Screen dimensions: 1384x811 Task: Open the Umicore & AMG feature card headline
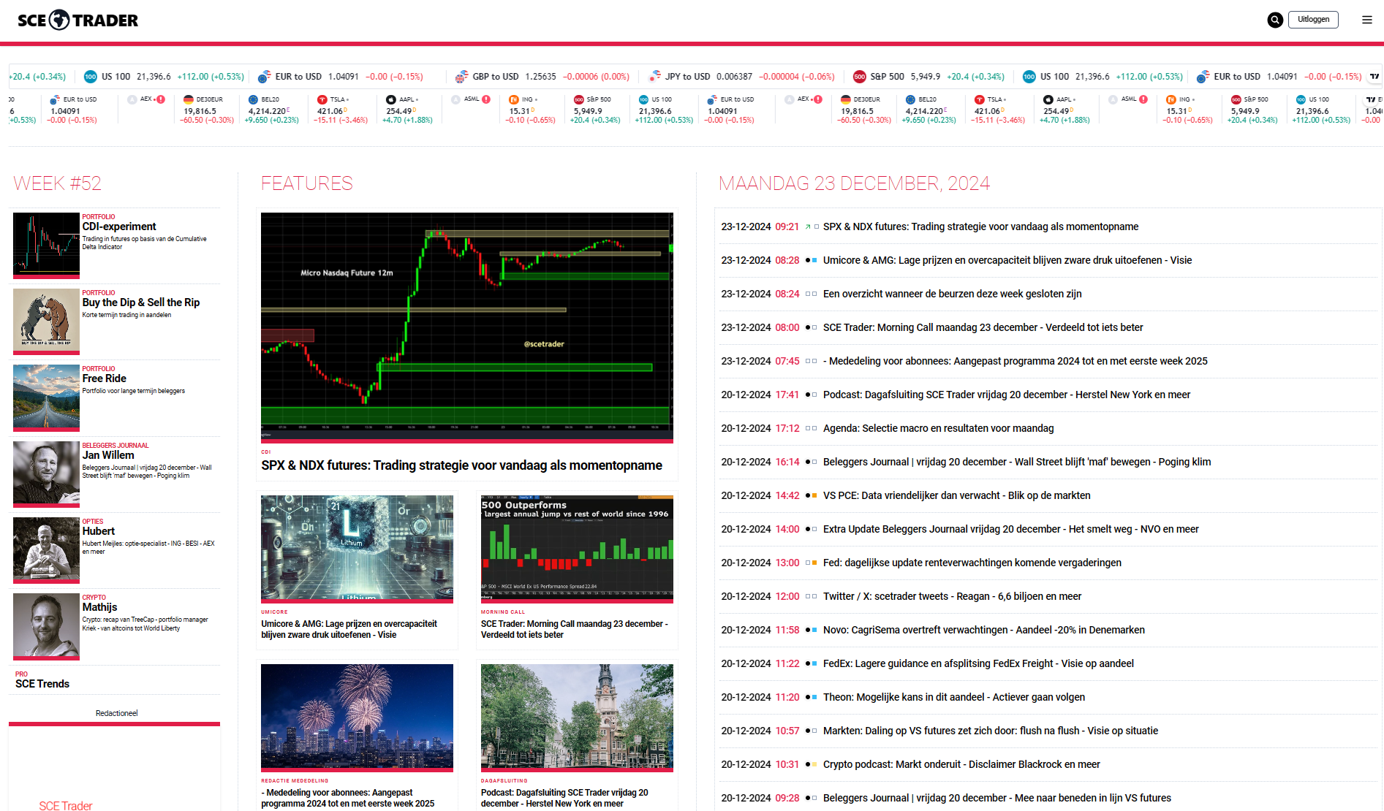click(349, 630)
